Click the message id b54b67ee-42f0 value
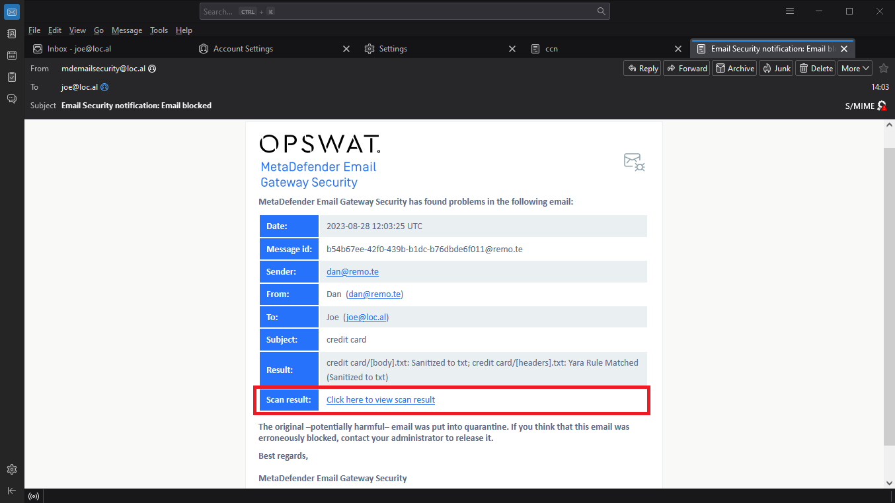This screenshot has width=895, height=503. coord(424,249)
